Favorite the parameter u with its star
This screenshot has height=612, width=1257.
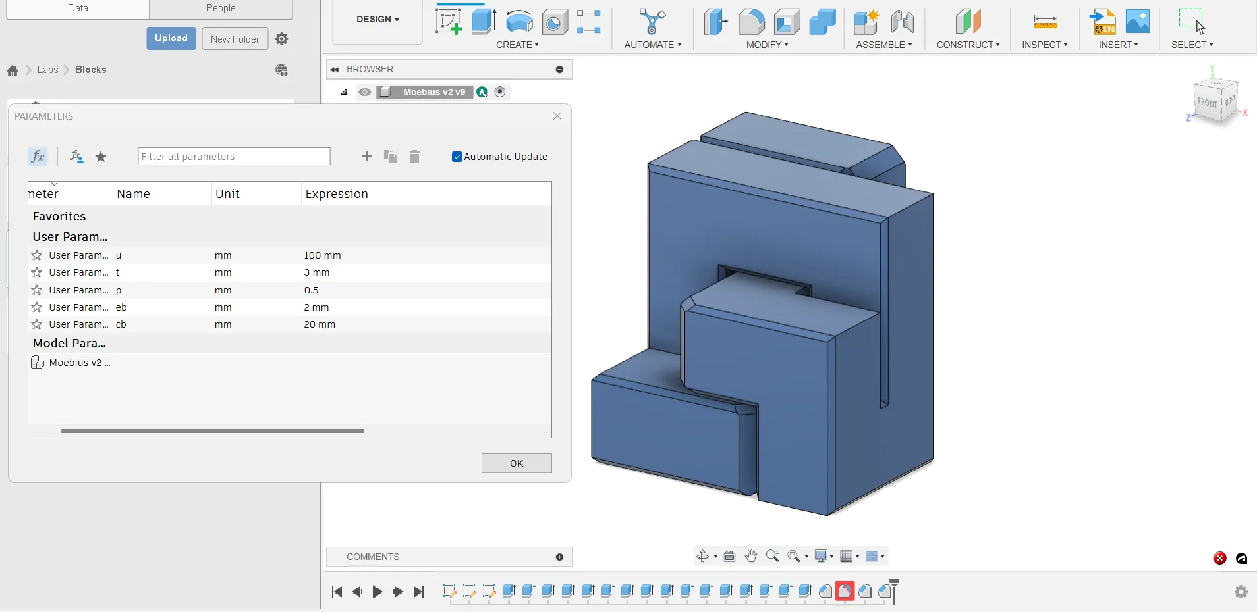click(37, 255)
